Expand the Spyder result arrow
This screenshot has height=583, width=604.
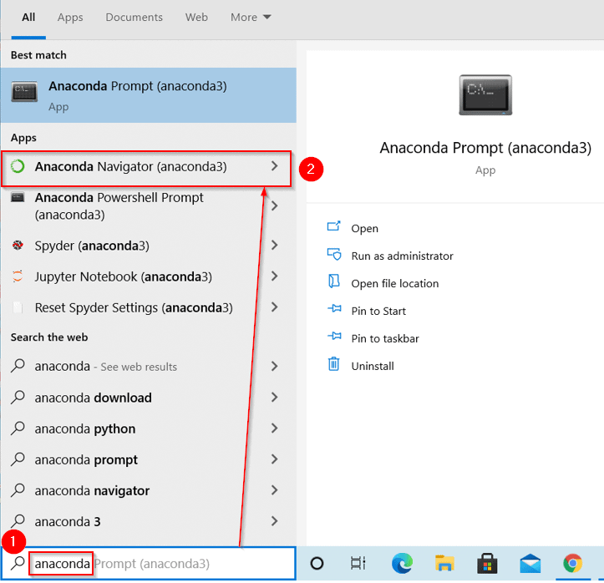coord(274,246)
